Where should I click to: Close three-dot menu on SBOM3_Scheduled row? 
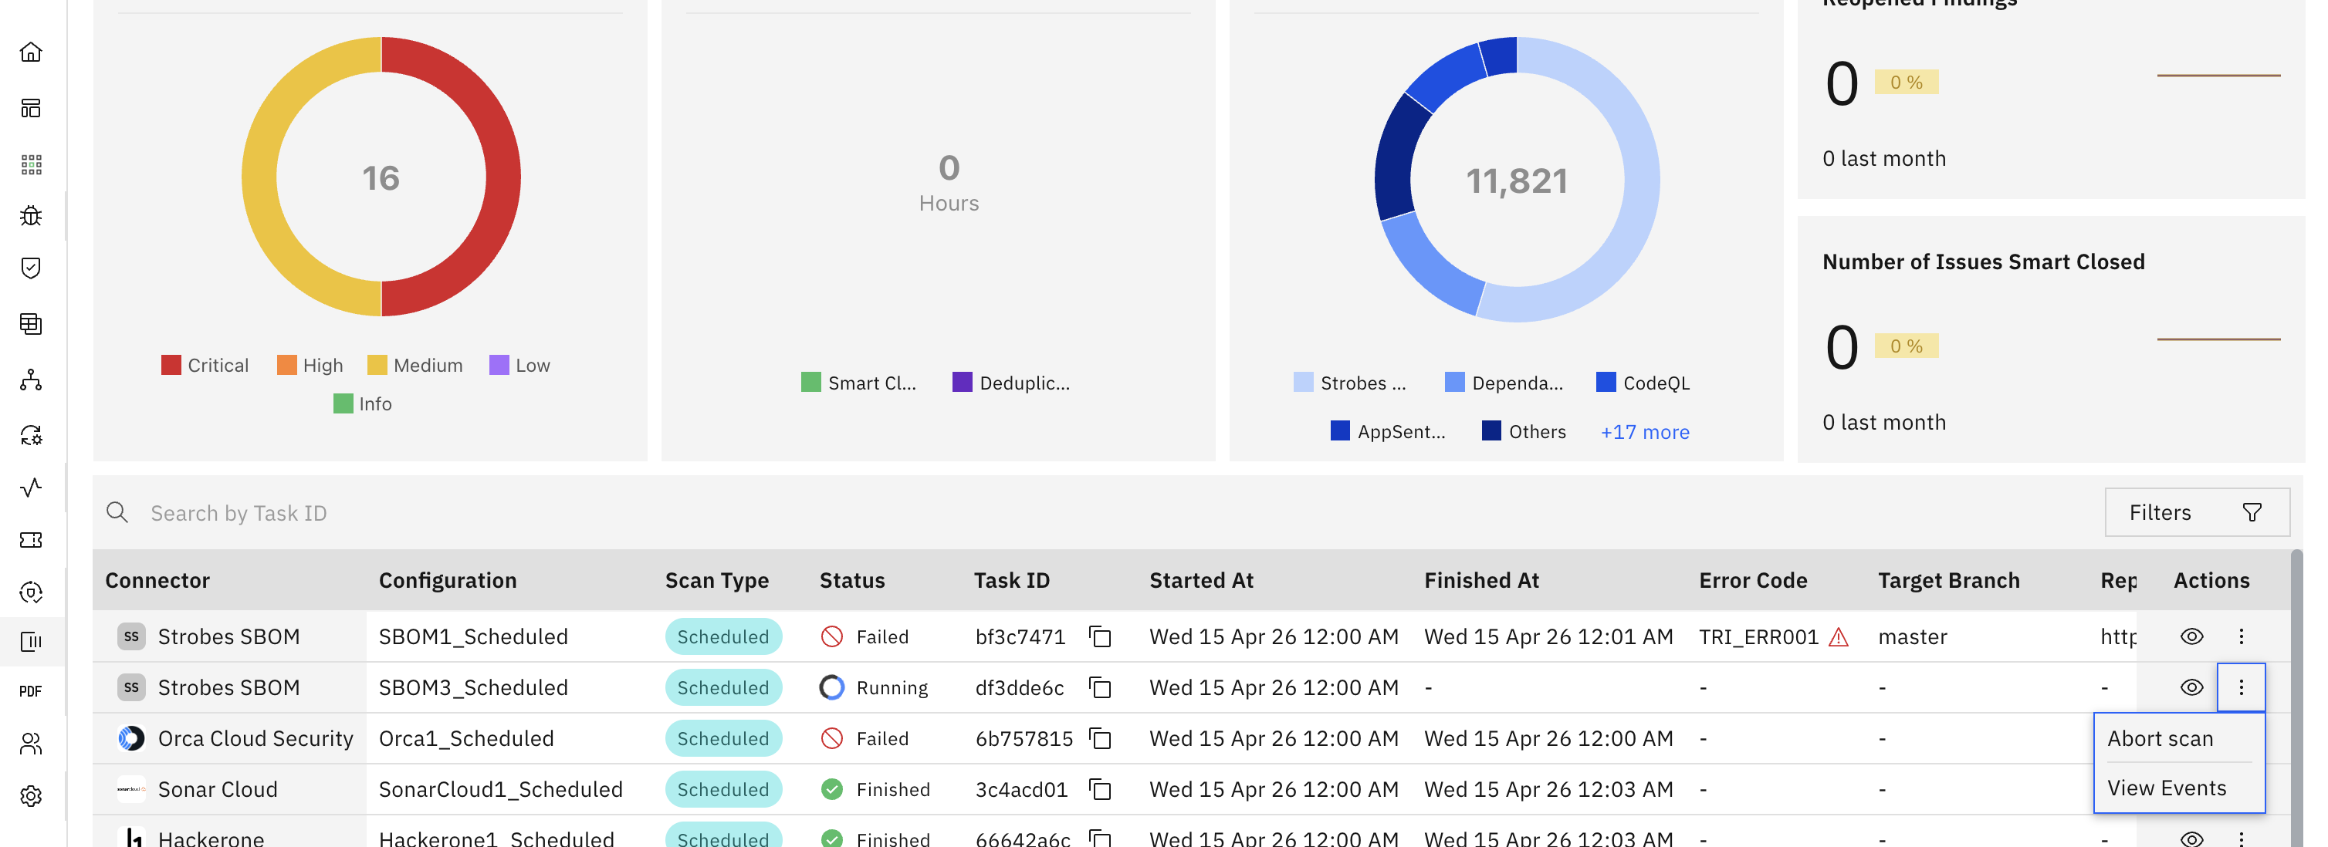coord(2240,688)
